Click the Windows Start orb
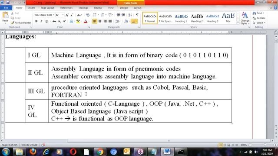 point(6,152)
